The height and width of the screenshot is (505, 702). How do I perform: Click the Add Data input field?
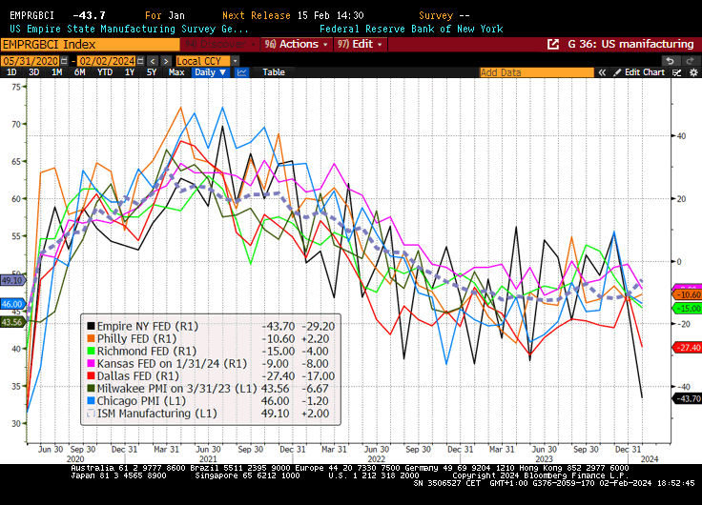click(x=536, y=72)
